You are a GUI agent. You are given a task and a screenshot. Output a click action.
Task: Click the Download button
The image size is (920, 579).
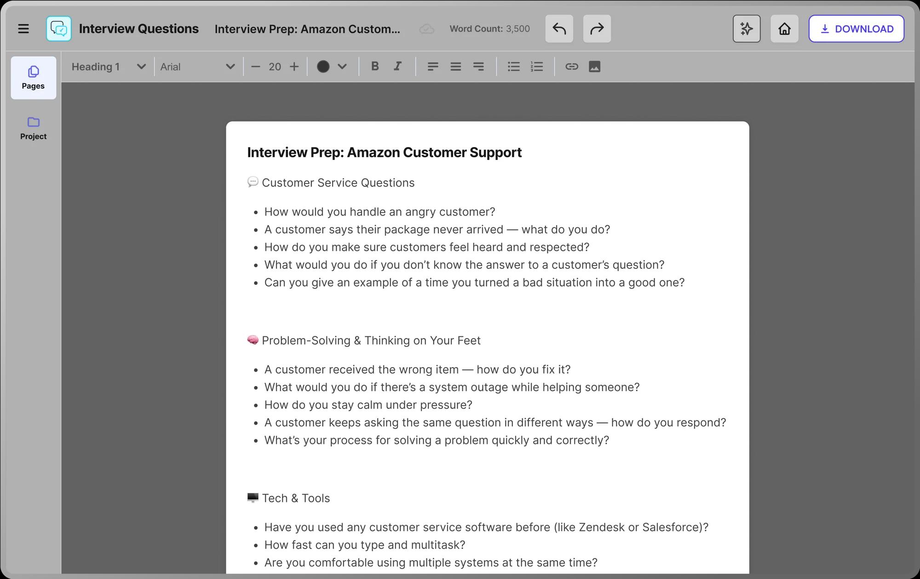pos(856,28)
